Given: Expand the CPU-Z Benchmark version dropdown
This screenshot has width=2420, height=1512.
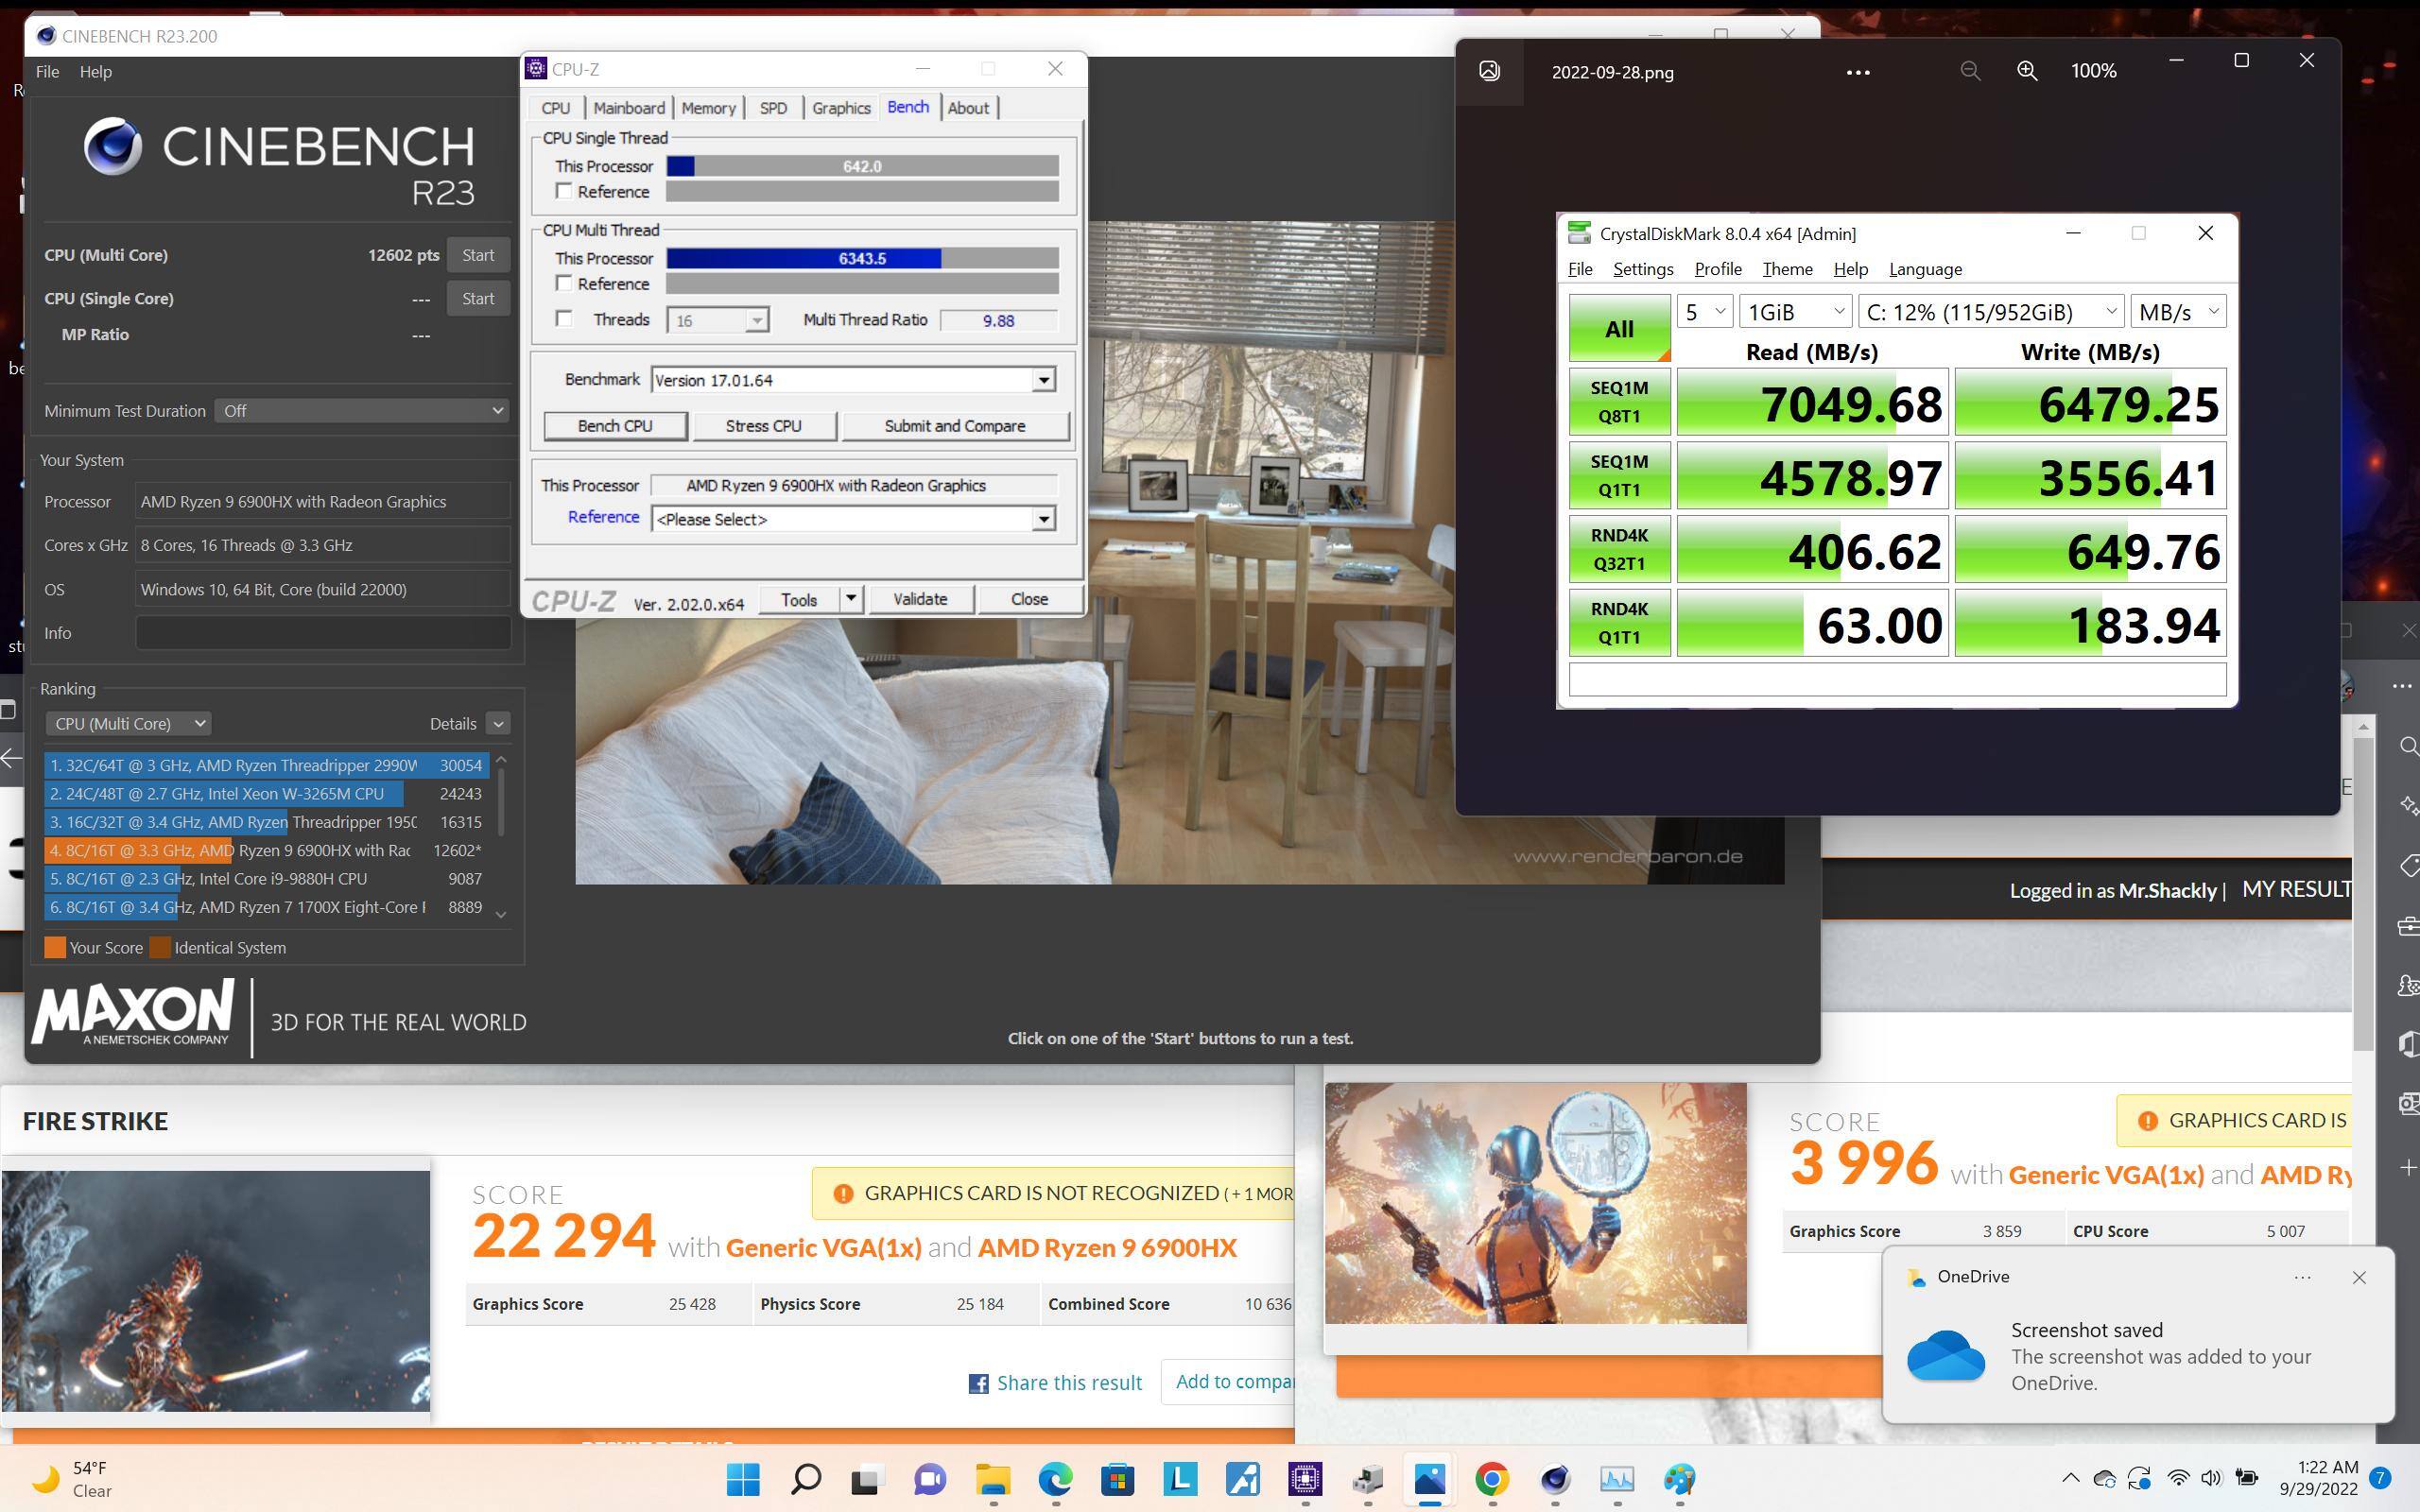Looking at the screenshot, I should click(1043, 380).
